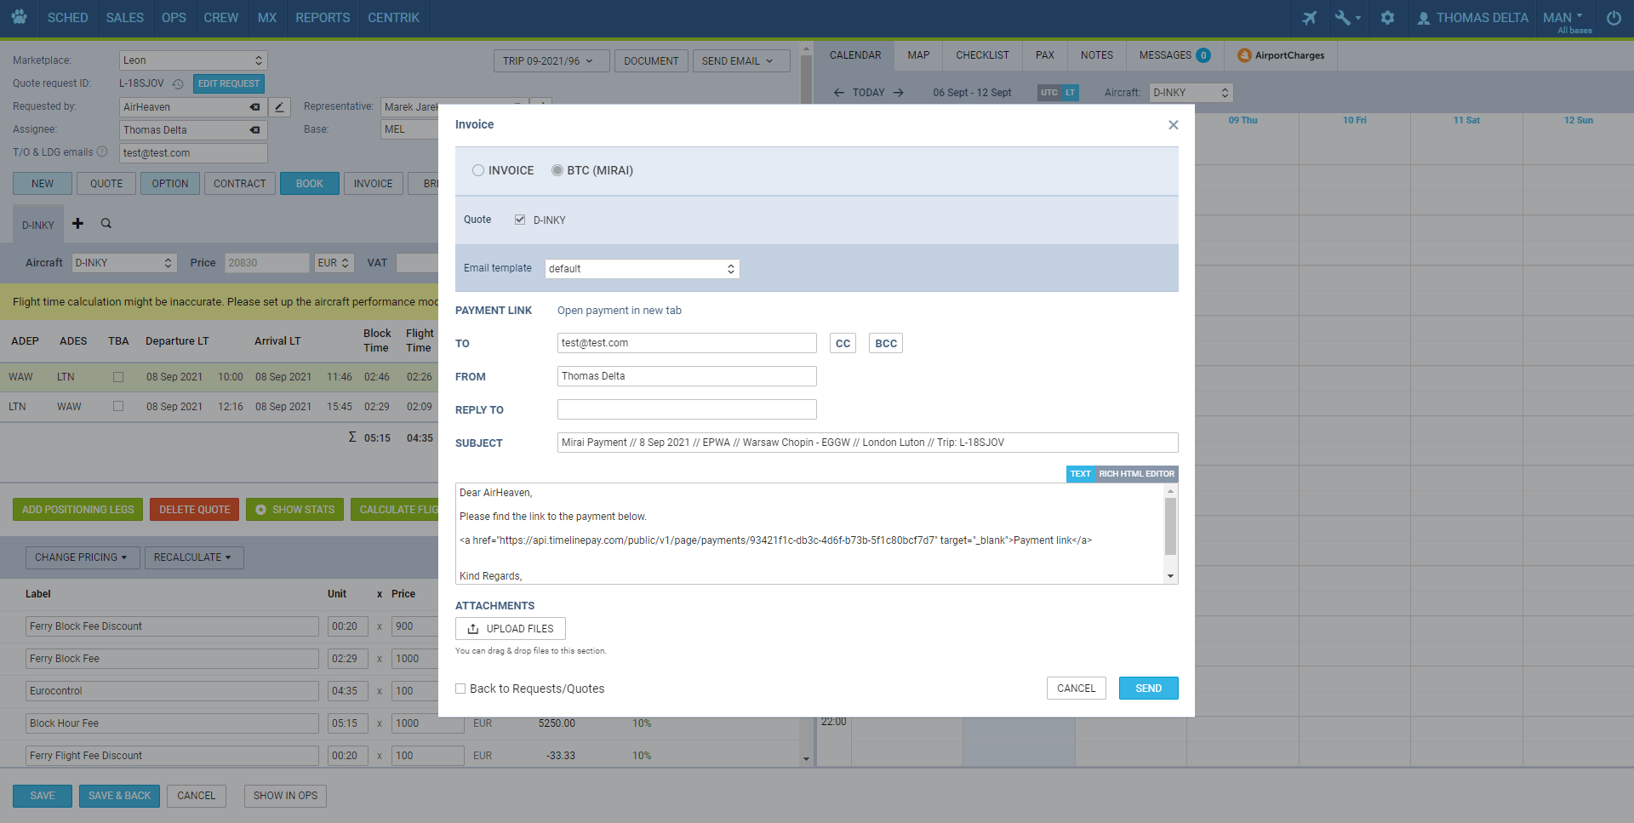Click the search magnifier beside D-INKY tab
This screenshot has height=823, width=1634.
tap(106, 224)
